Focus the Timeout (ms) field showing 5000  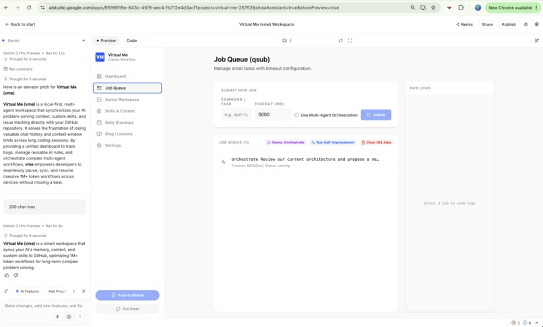click(273, 114)
